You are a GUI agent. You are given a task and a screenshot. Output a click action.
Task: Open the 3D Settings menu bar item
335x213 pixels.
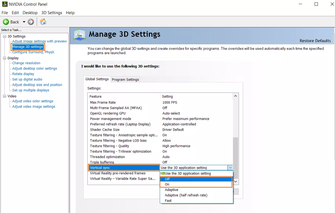52,13
